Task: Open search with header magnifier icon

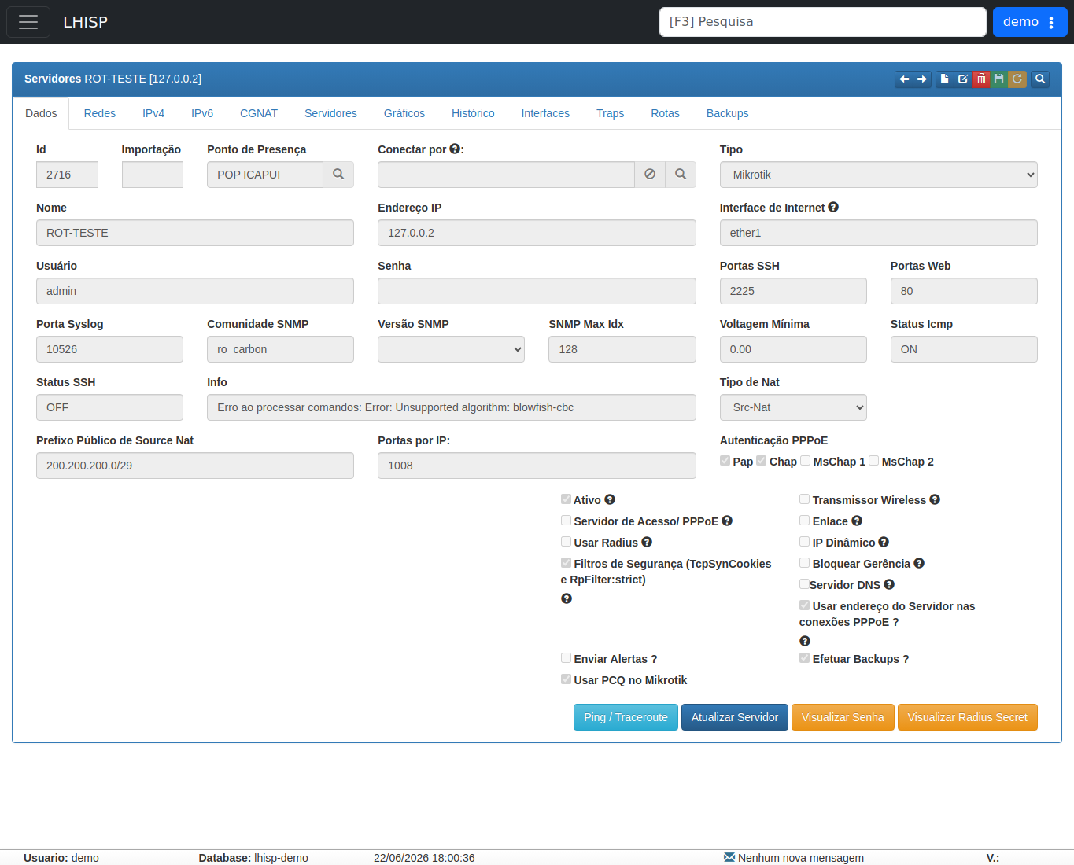Action: [1040, 79]
